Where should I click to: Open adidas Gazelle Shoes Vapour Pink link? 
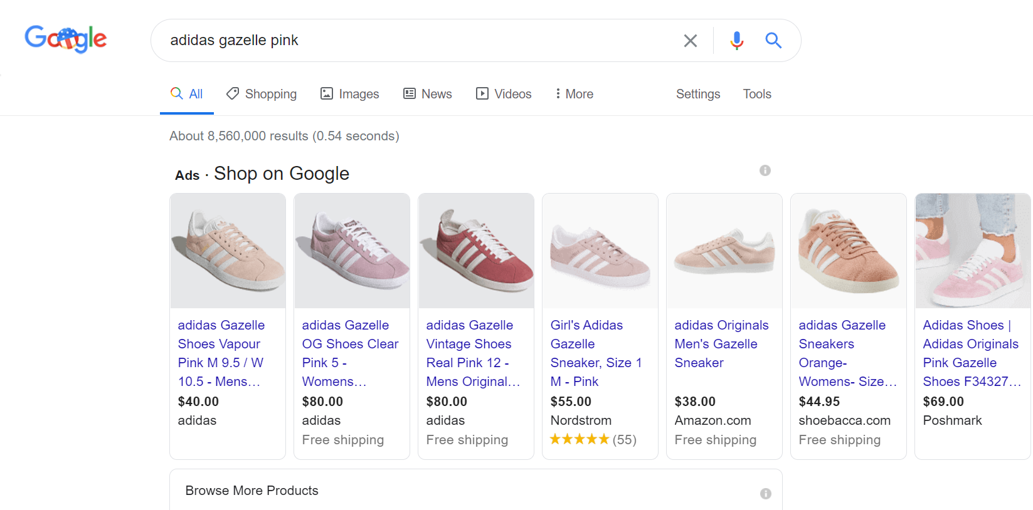221,353
